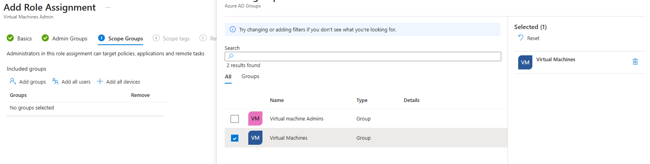Sort results by the Name column header
Viewport: 650px width, 164px height.
pos(277,100)
